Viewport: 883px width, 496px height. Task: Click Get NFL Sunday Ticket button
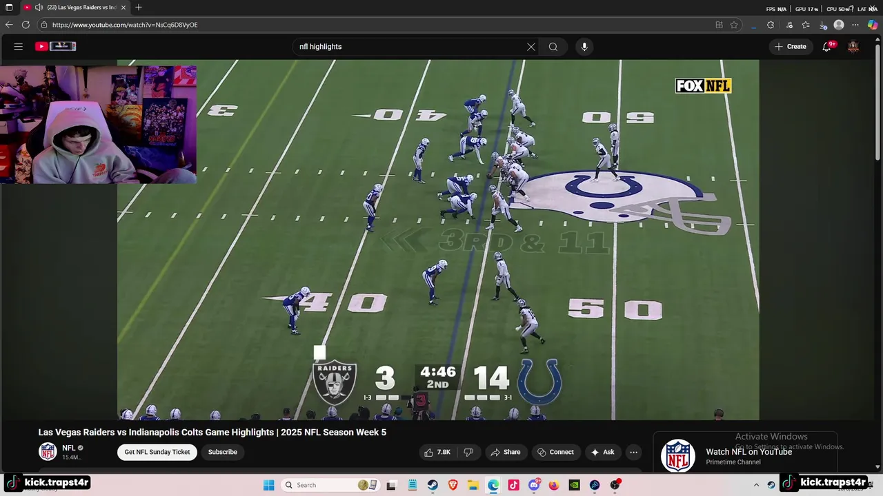coord(157,452)
